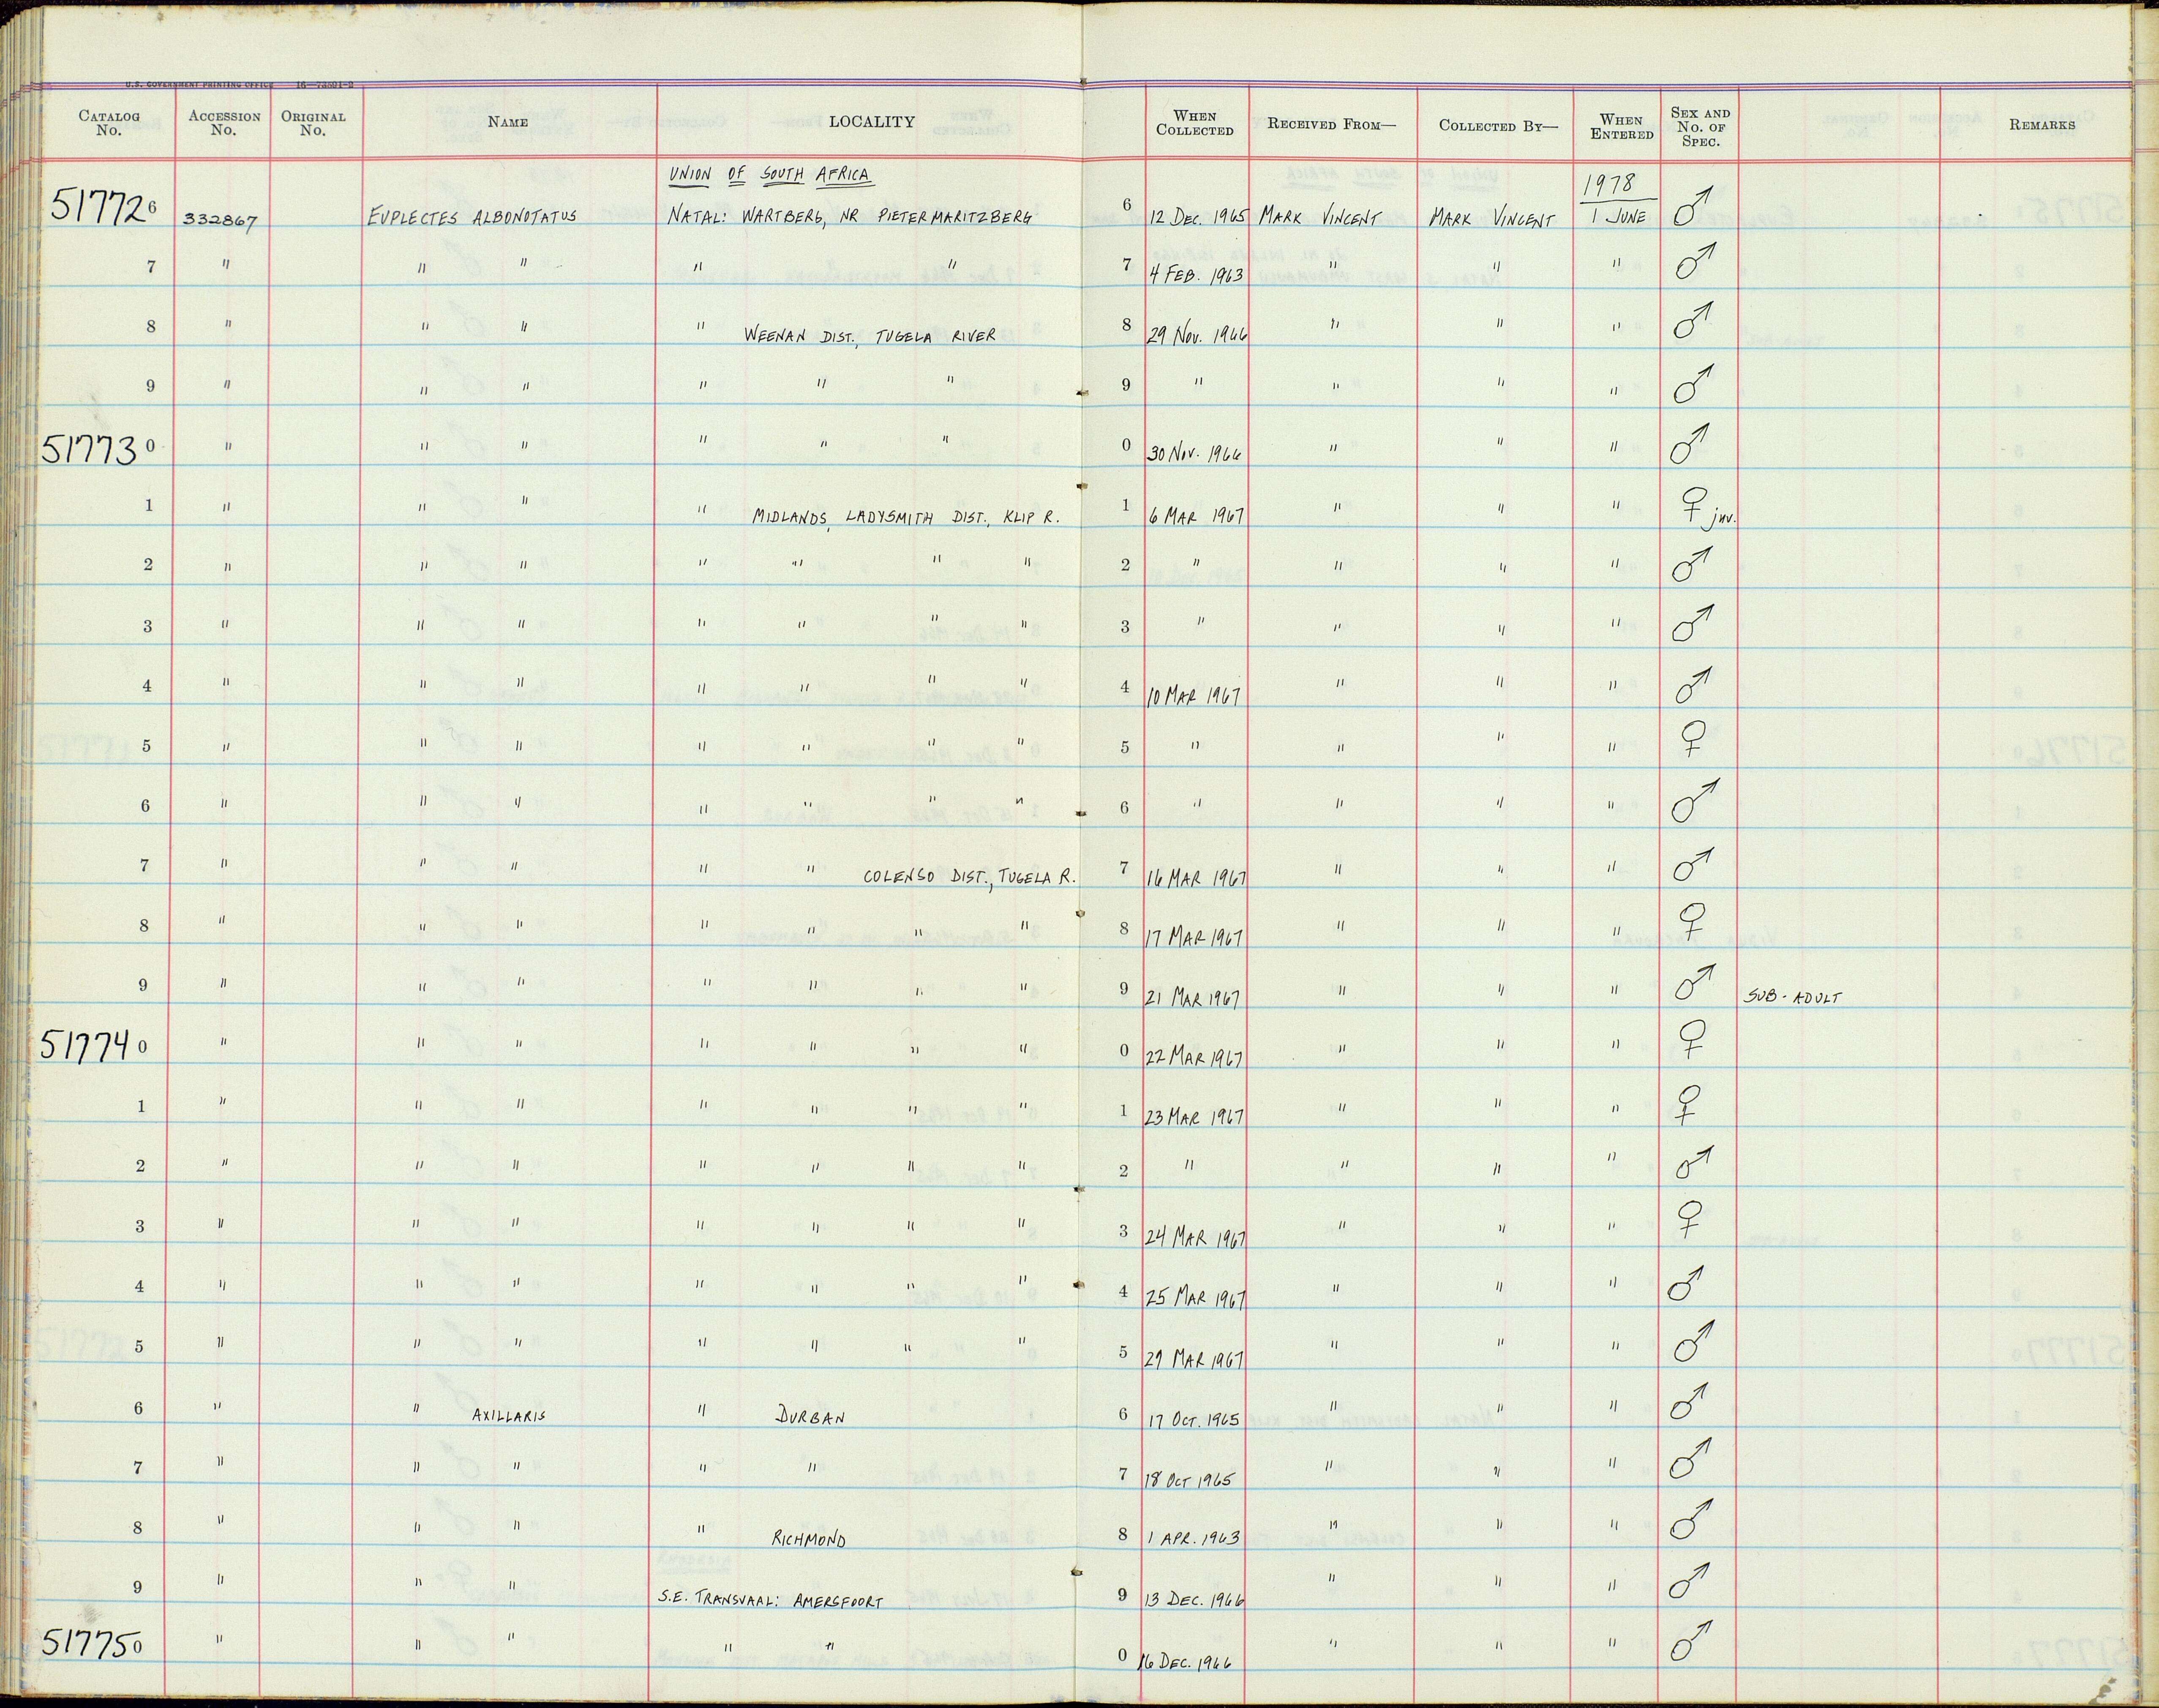2159x1708 pixels.
Task: Click the collection date "18 Oct 1965"
Action: pyautogui.click(x=1190, y=1480)
